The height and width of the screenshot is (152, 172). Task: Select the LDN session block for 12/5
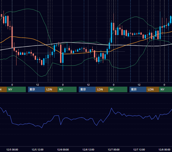pyautogui.click(x=51, y=89)
